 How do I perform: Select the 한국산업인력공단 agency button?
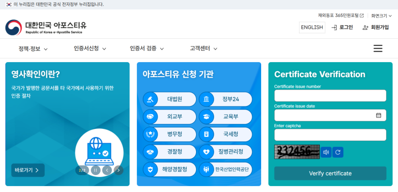click(225, 170)
